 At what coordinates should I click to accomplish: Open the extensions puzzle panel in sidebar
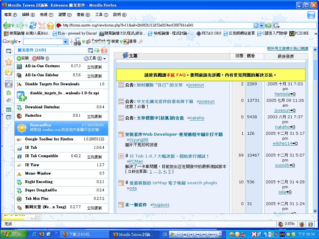click(8, 93)
